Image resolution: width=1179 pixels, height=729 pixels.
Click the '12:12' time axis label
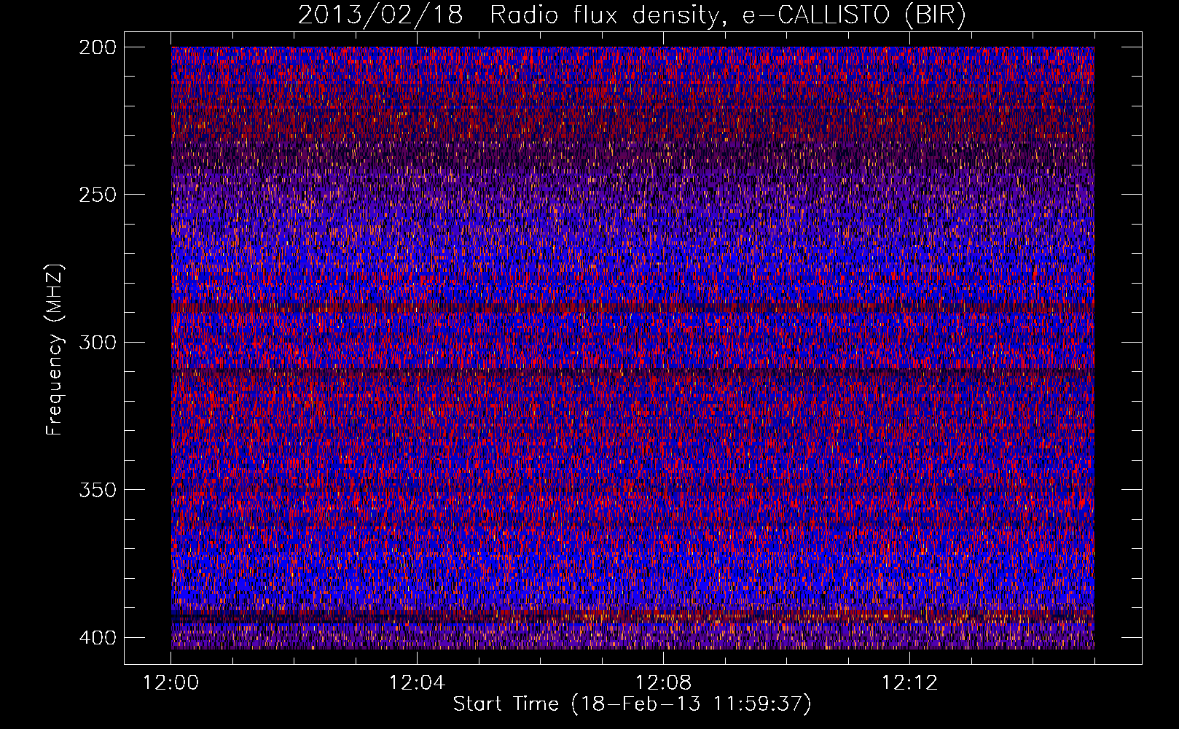(x=909, y=683)
